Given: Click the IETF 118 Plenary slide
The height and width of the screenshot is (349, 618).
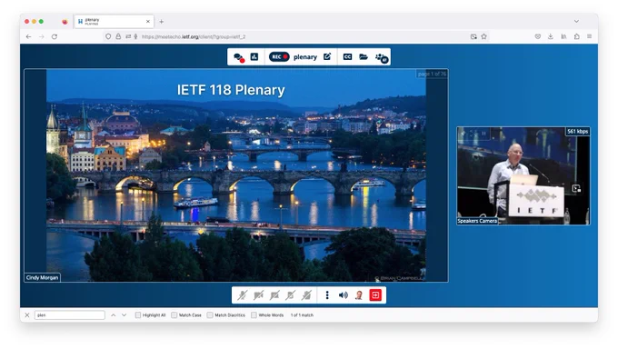Looking at the screenshot, I should point(236,175).
